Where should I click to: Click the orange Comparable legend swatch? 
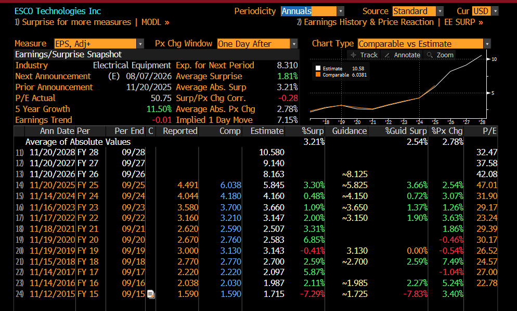318,74
